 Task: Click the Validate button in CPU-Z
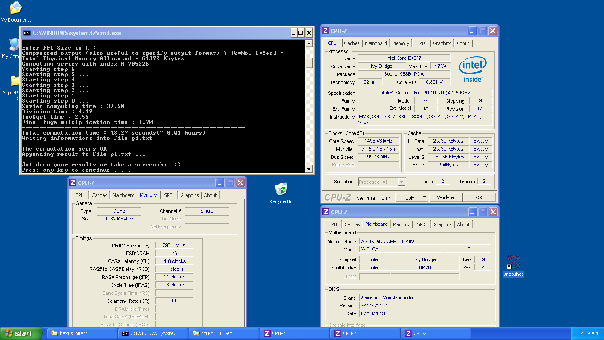[445, 197]
